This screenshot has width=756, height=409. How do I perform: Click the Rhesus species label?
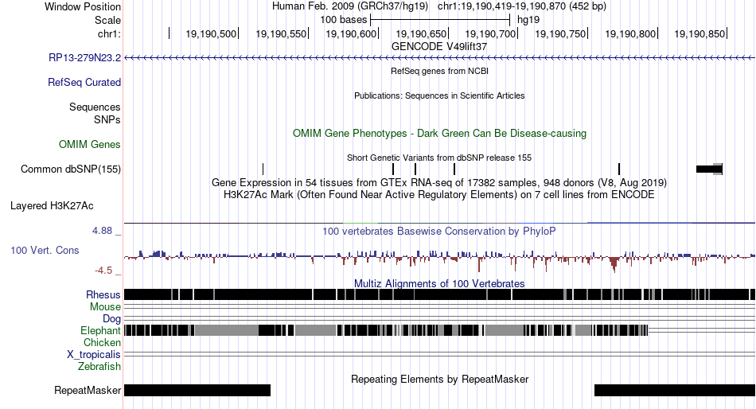103,294
